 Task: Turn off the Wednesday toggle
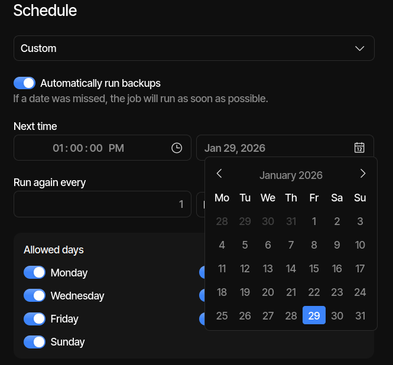click(34, 296)
